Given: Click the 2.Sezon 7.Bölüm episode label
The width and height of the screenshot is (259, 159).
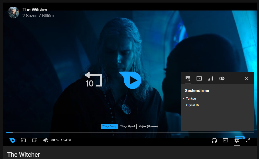Looking at the screenshot, I should [38, 16].
